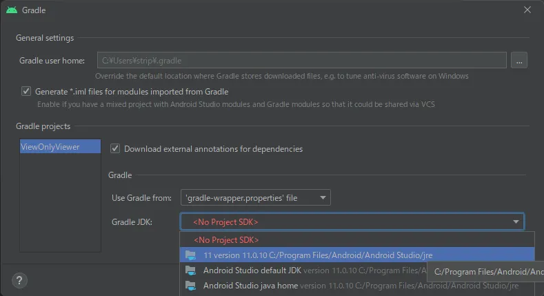Click the Gradle projects list empty area

point(60,207)
